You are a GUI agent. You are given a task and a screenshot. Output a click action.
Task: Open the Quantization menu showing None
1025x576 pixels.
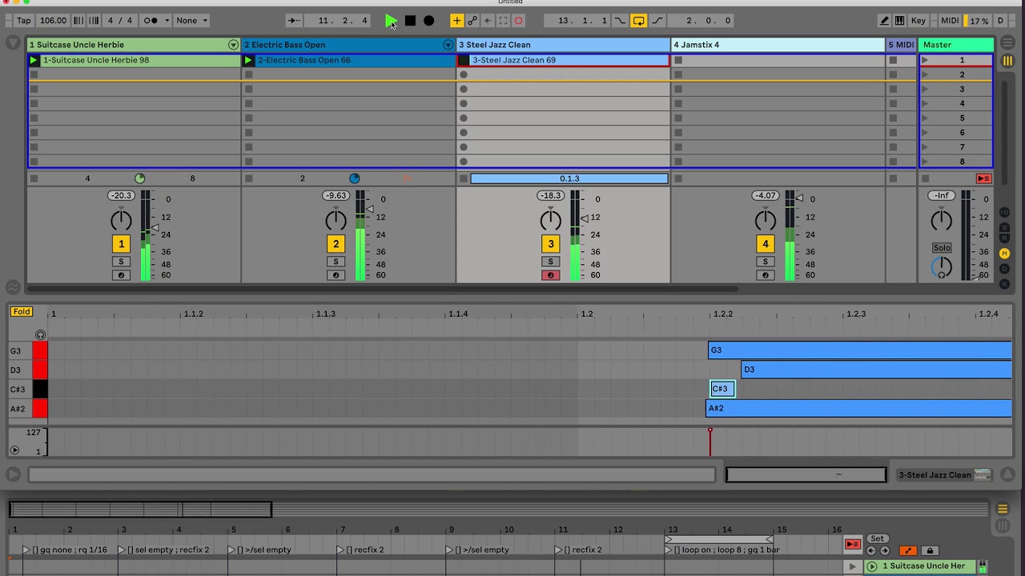(192, 21)
